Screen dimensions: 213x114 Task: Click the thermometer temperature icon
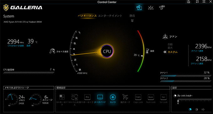[147, 51]
